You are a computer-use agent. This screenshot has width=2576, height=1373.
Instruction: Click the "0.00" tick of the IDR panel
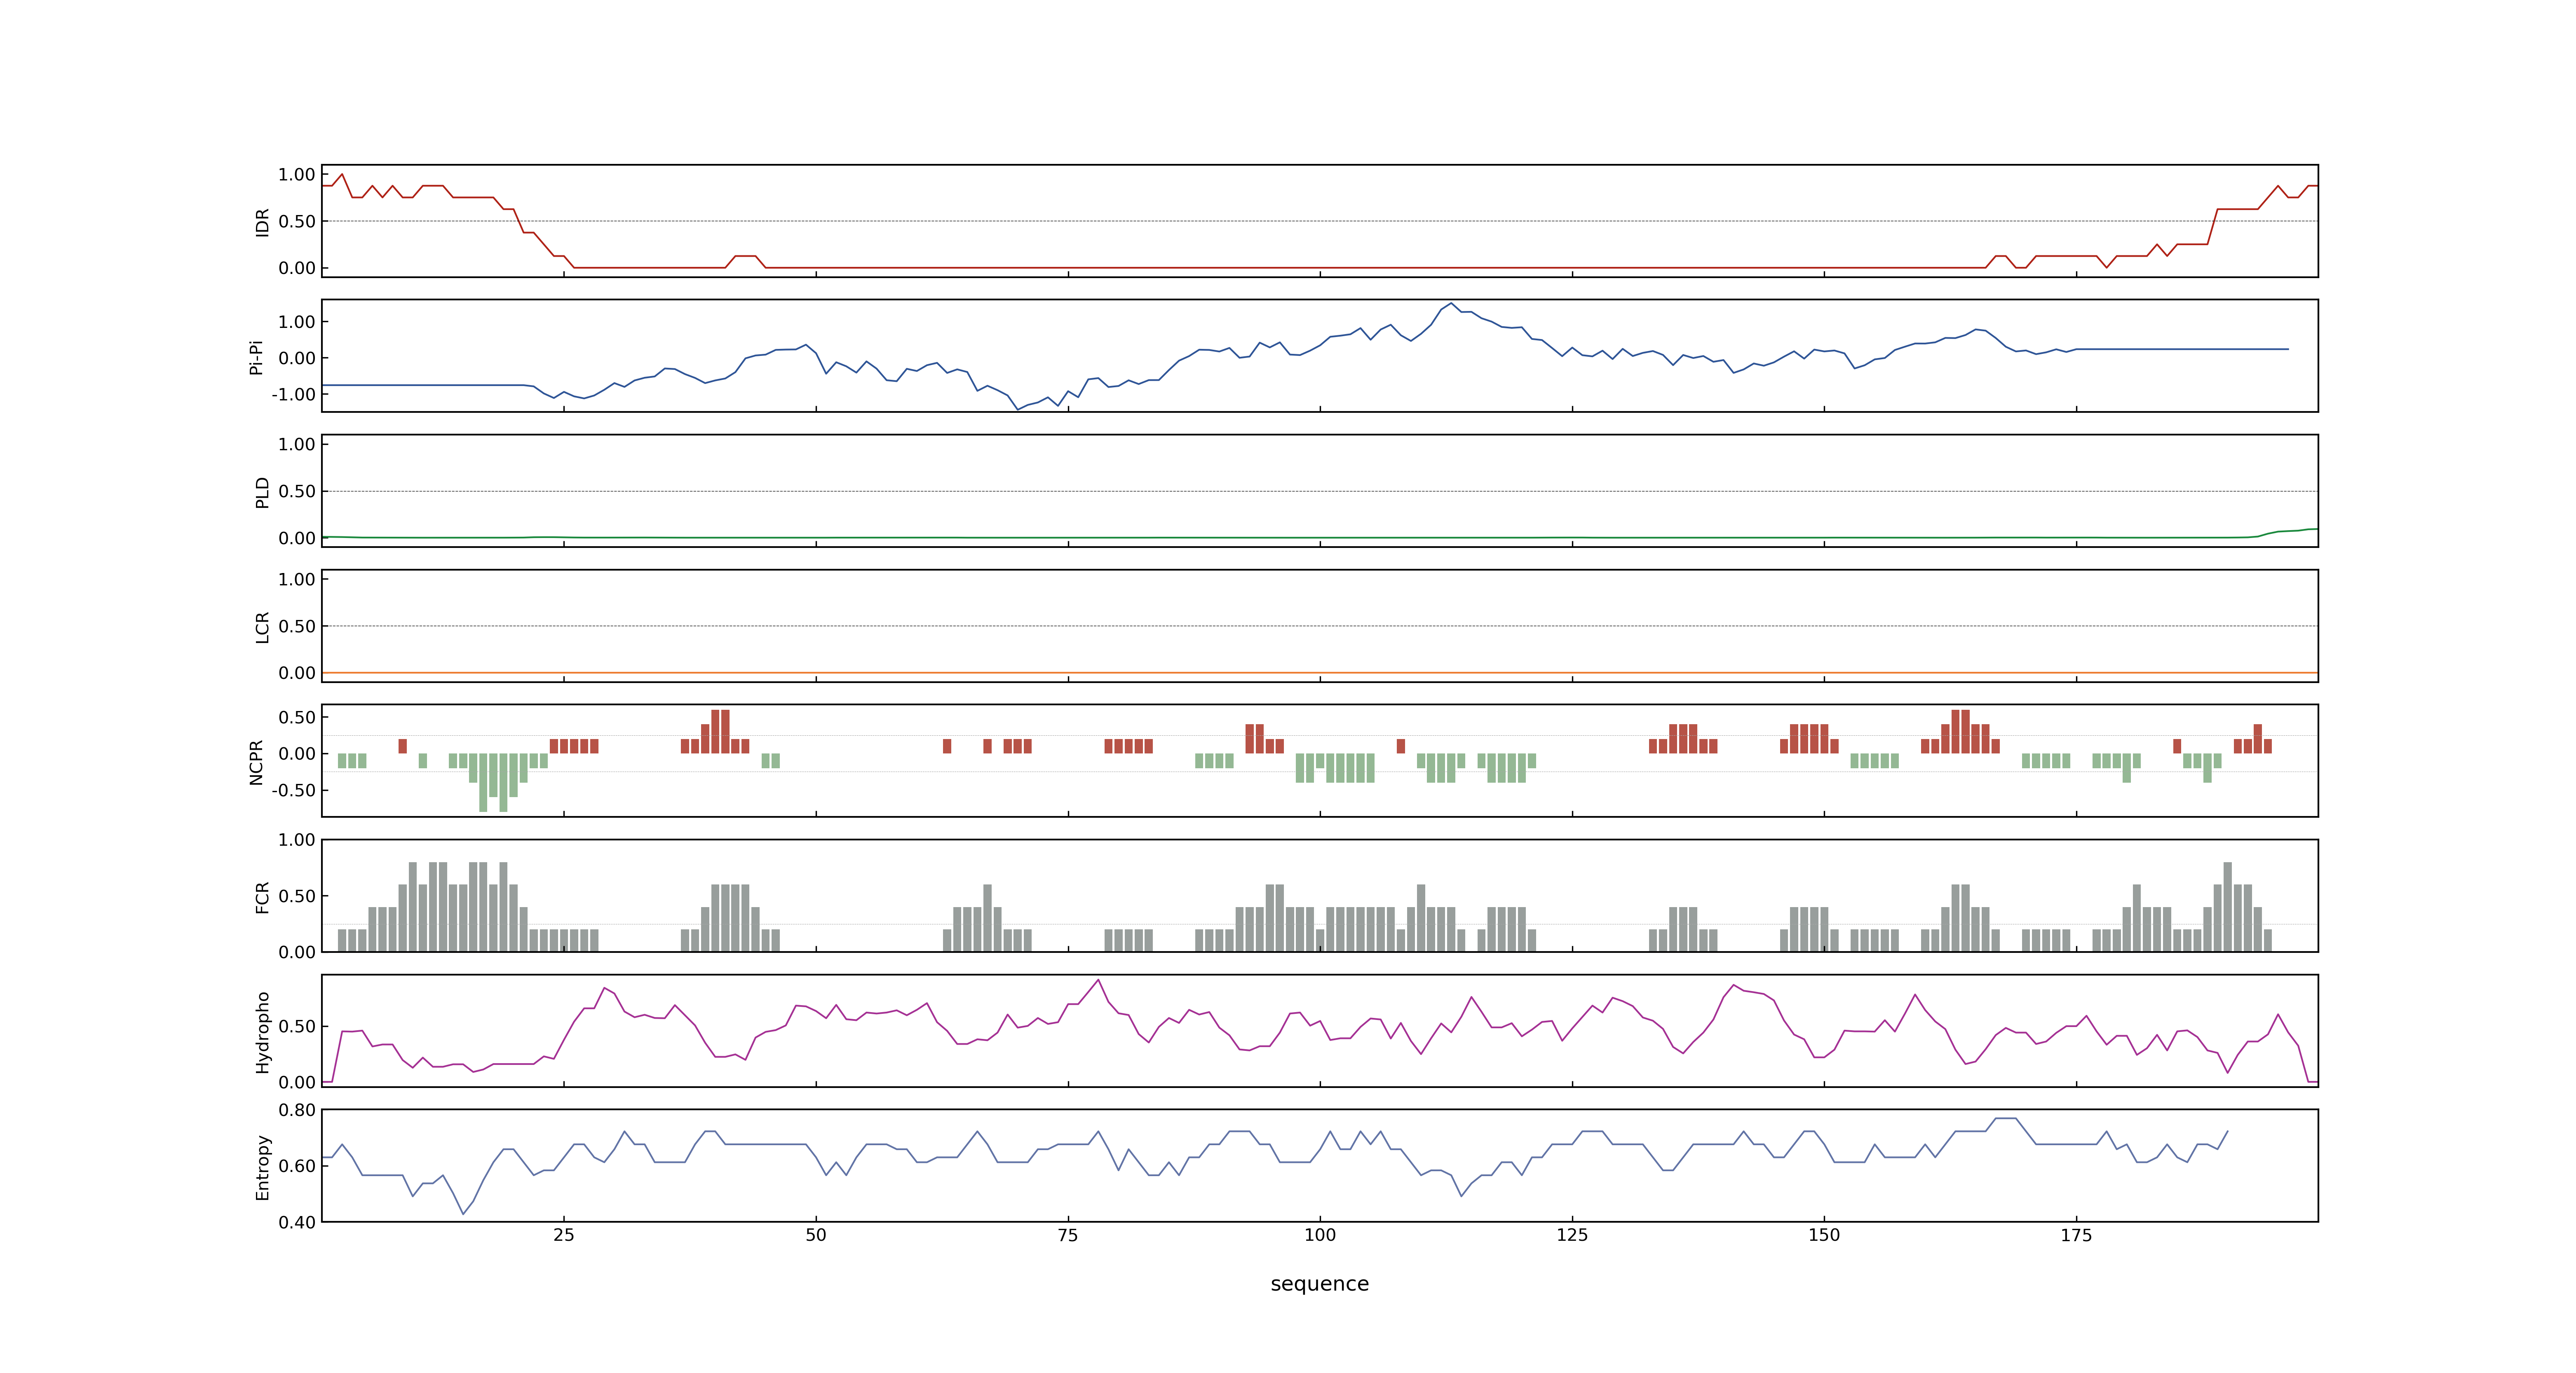click(x=297, y=268)
